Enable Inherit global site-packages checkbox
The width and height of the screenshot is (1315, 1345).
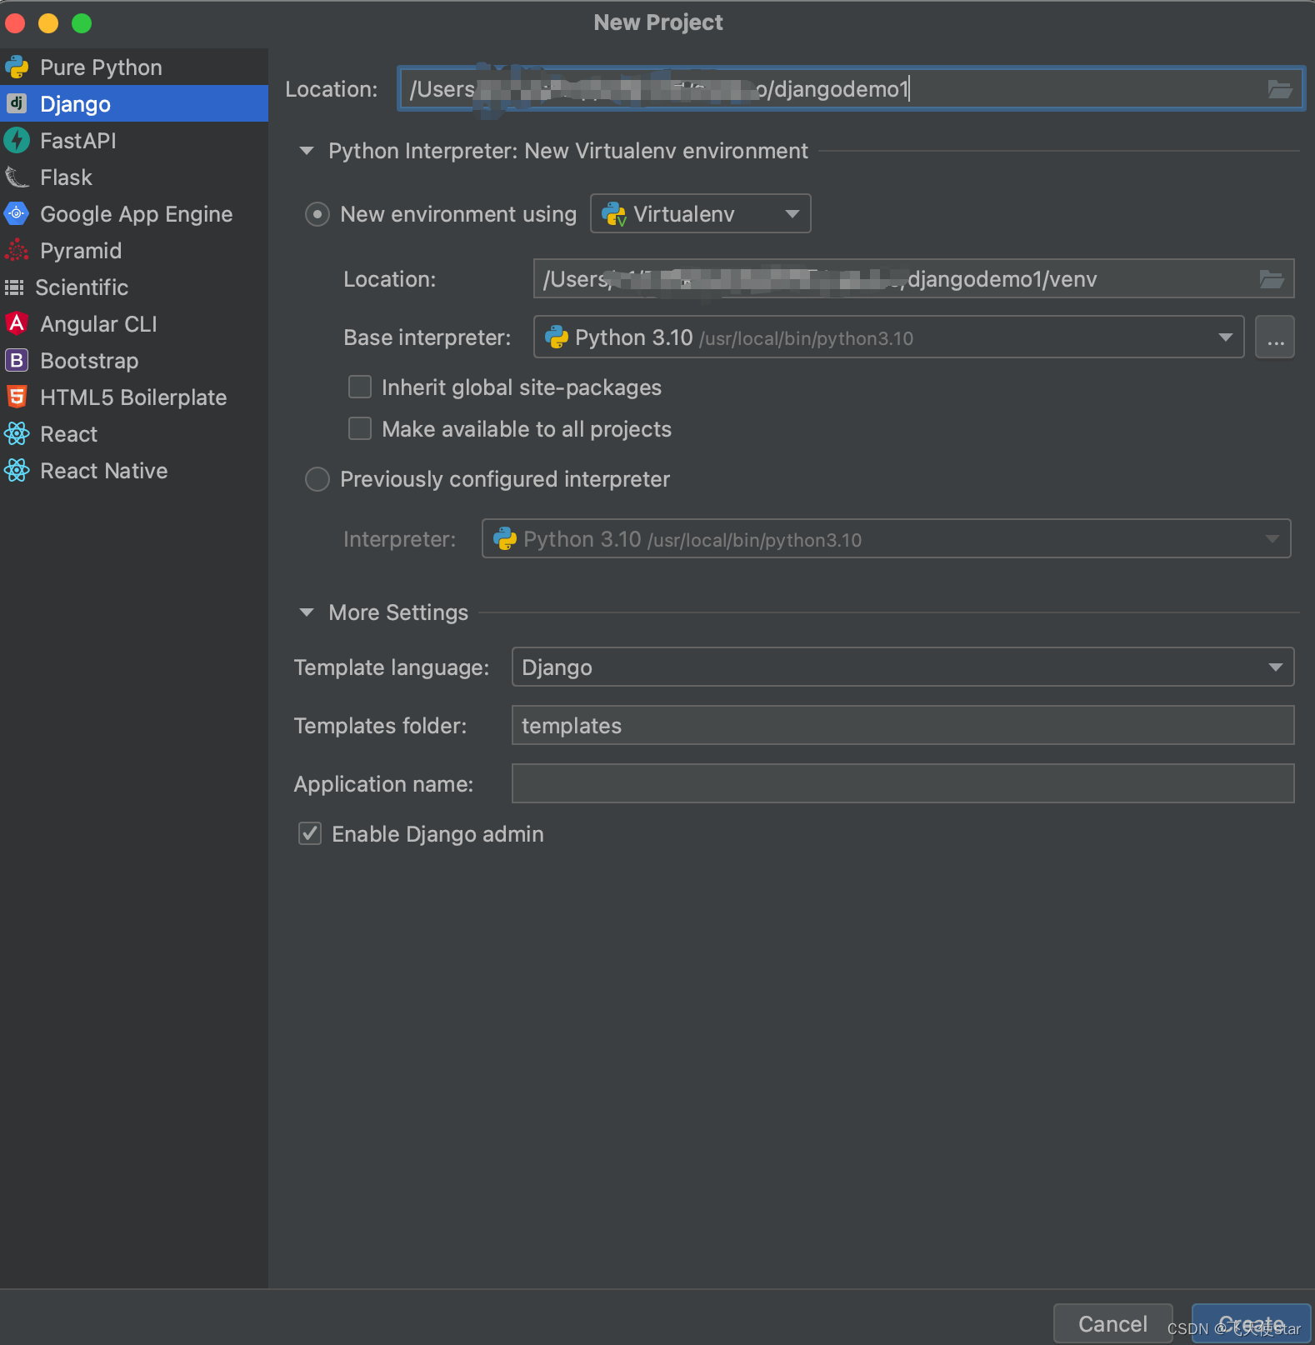pyautogui.click(x=360, y=387)
